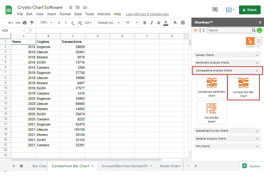Switch ChartExpo to Category view
264x176 pixels.
[x=250, y=41]
